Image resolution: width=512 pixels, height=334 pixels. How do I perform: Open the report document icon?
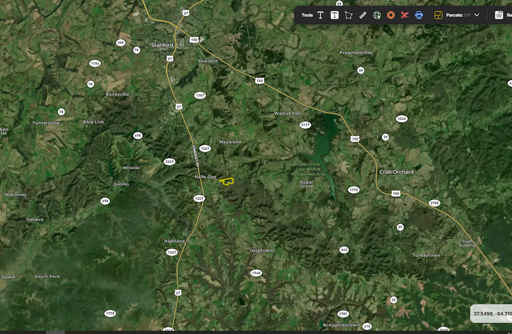(x=499, y=15)
